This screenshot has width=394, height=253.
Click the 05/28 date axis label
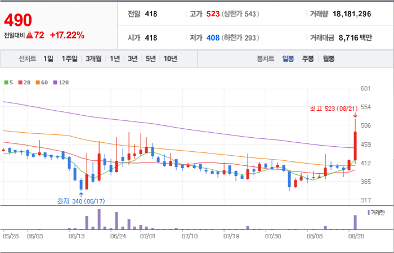11,237
